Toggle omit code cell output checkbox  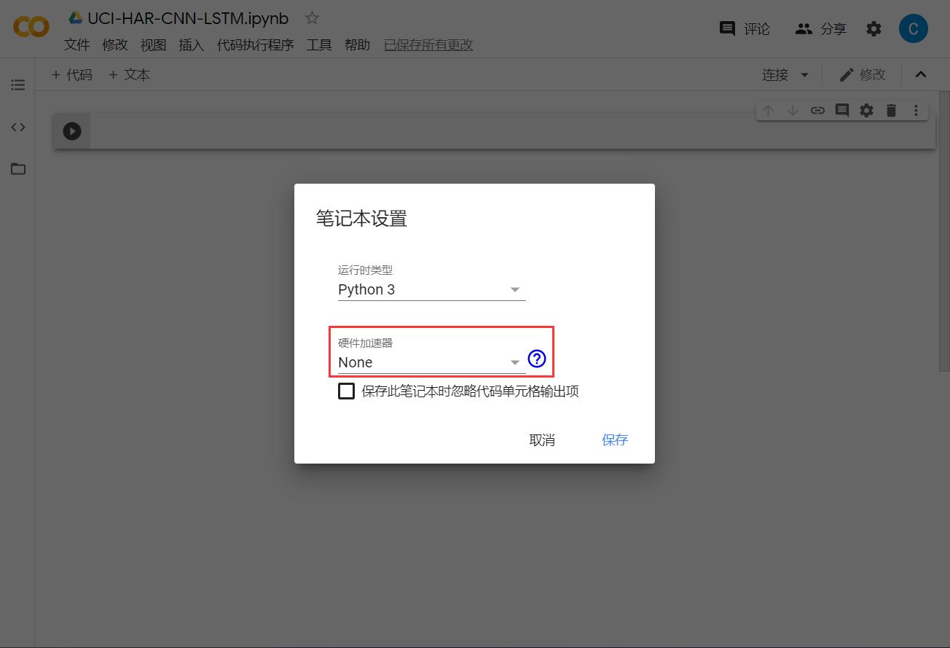347,391
